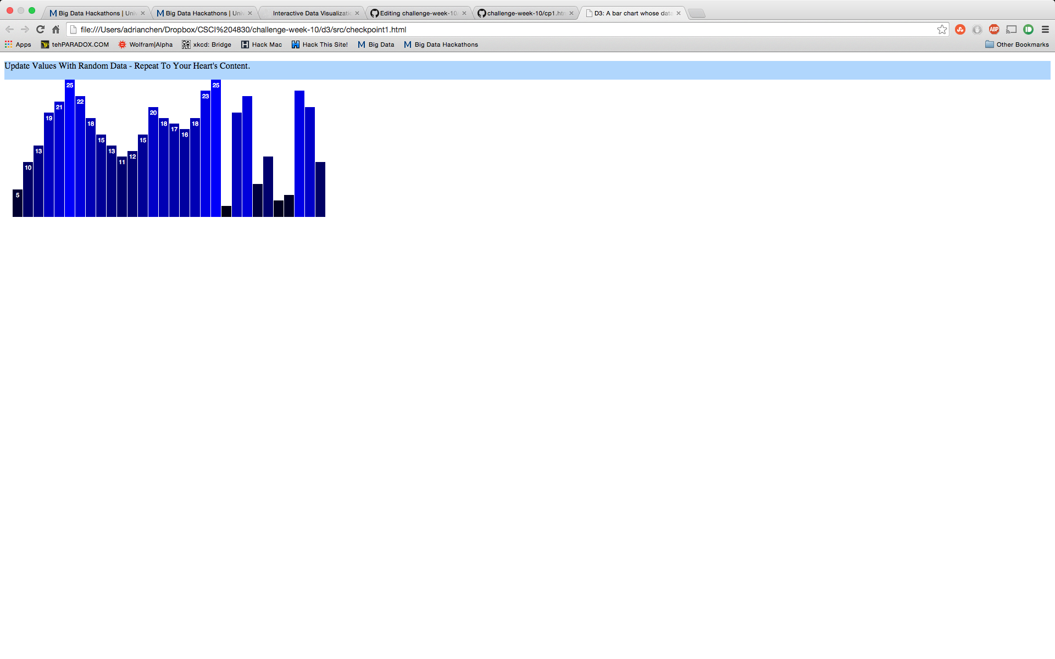Click the green circular extension icon
This screenshot has width=1055, height=659.
tap(1028, 30)
